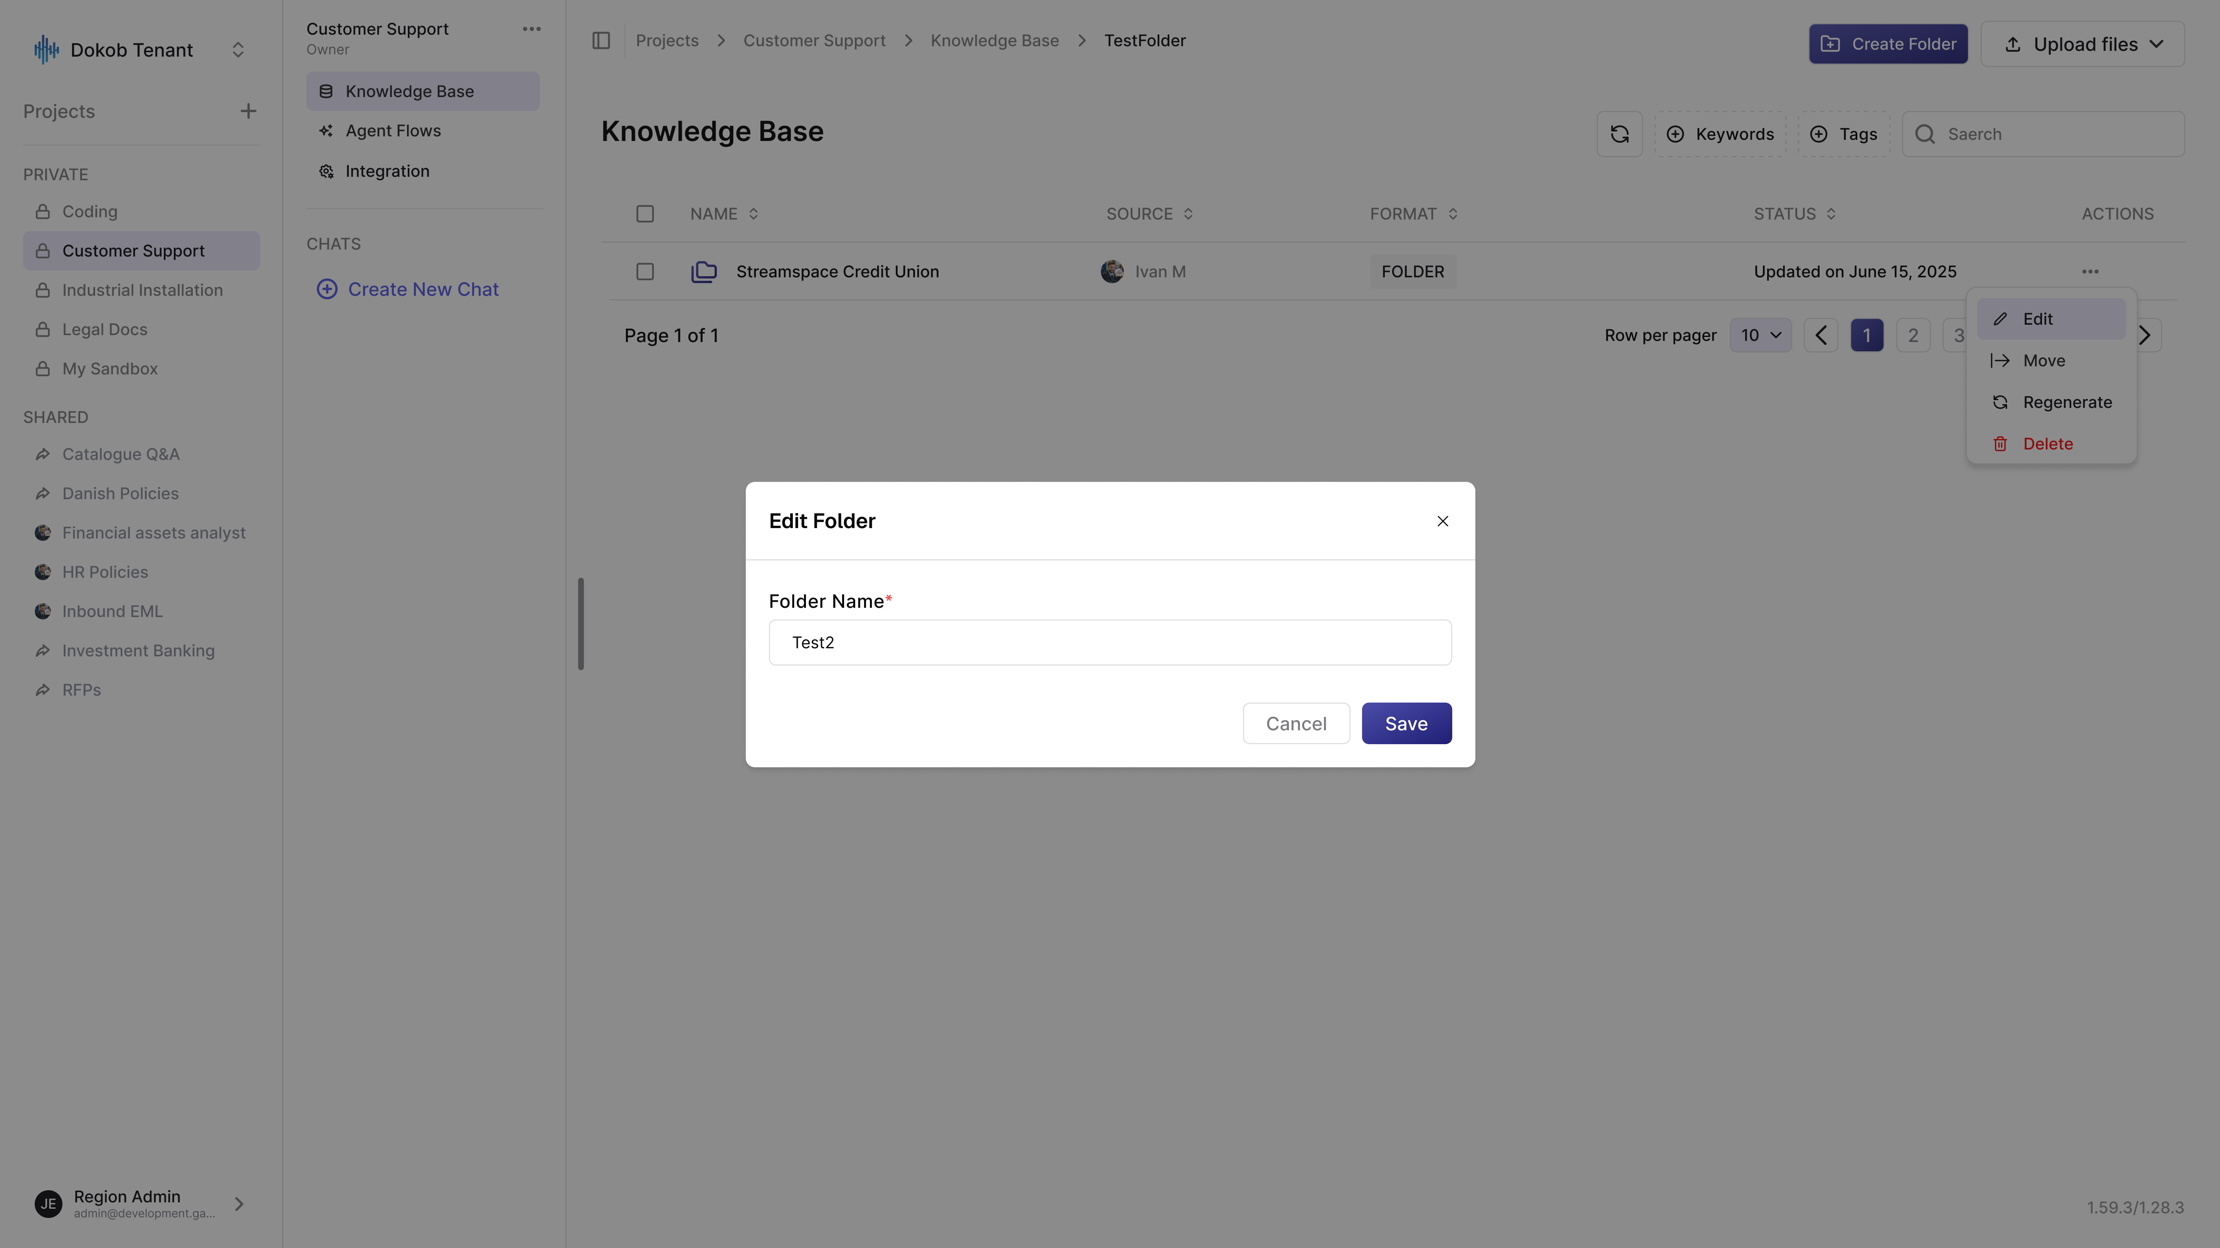Switch to the Knowledge Base section
This screenshot has height=1248, width=2220.
(x=423, y=91)
